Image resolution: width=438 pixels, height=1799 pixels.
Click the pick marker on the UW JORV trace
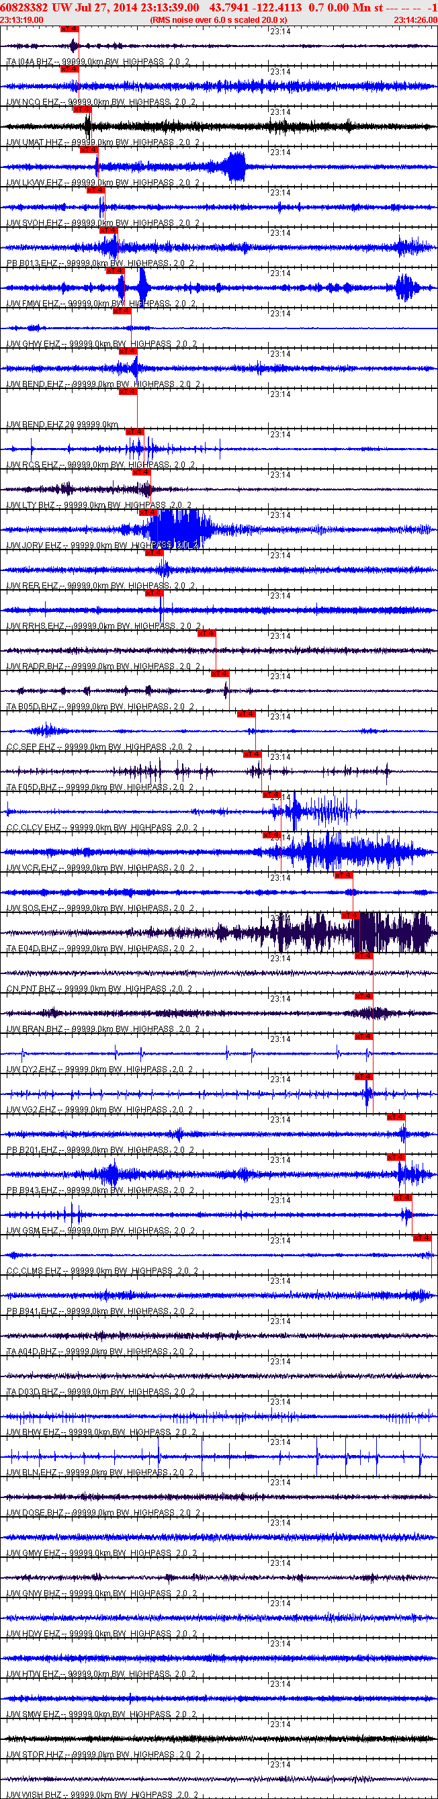click(147, 513)
